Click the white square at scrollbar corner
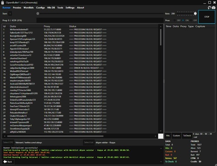The height and width of the screenshot is (166, 217). tap(161, 136)
